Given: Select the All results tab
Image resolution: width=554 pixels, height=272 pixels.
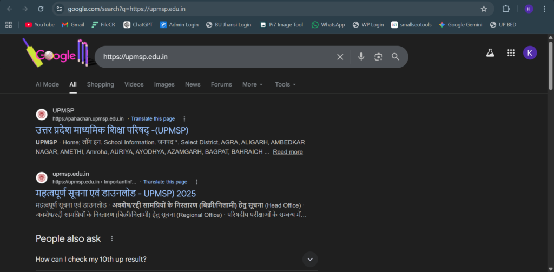Looking at the screenshot, I should click(x=73, y=84).
